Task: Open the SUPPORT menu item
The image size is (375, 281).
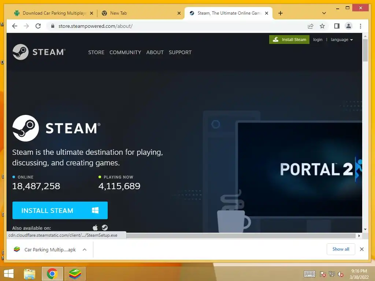Action: click(x=180, y=52)
